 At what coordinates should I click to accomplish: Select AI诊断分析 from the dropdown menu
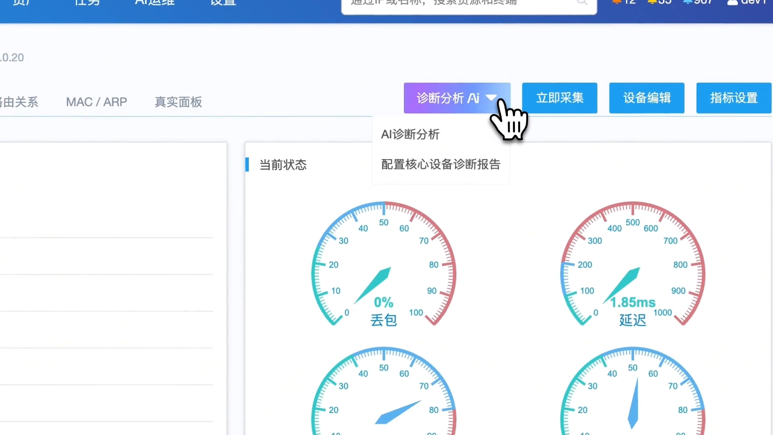[x=410, y=134]
